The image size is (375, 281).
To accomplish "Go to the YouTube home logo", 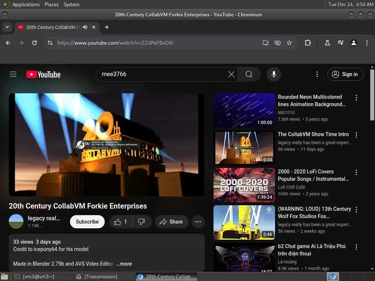I will coord(43,74).
